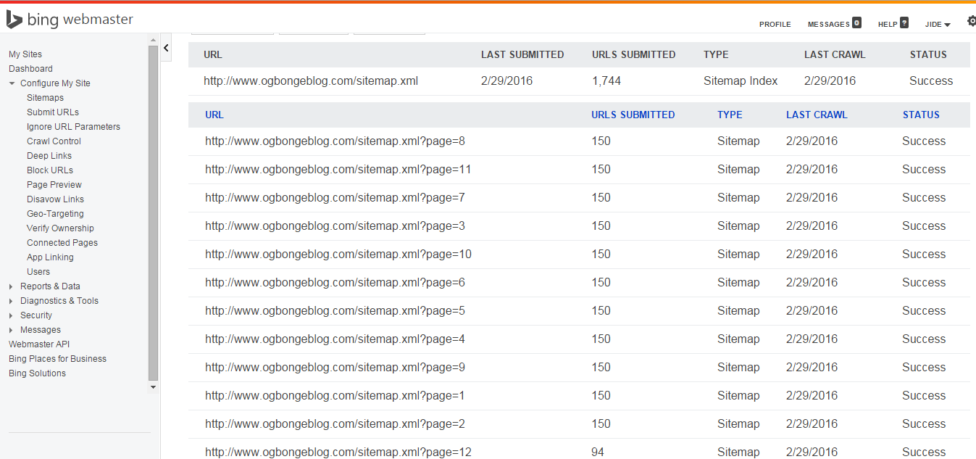The height and width of the screenshot is (459, 976).
Task: Select sitemap.xml?page=3 row URL
Action: pyautogui.click(x=335, y=226)
